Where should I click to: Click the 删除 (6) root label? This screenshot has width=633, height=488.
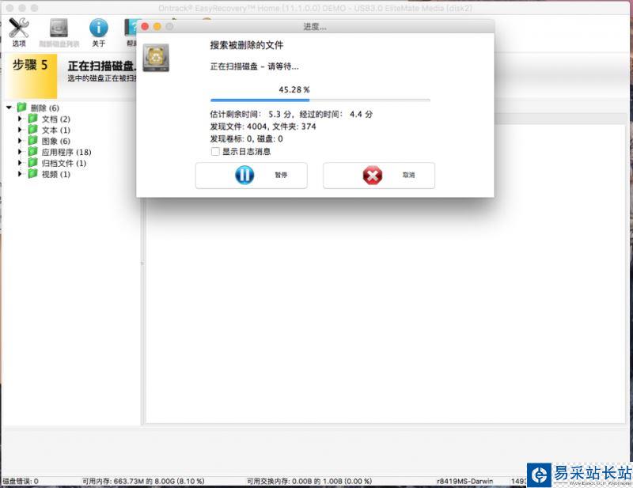(x=45, y=108)
